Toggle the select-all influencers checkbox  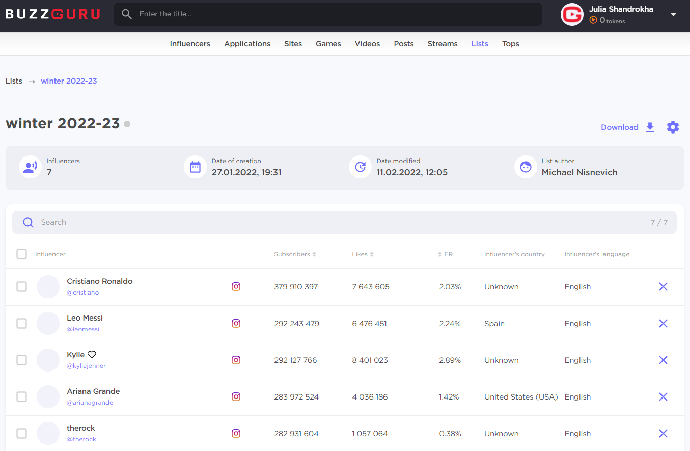point(21,254)
